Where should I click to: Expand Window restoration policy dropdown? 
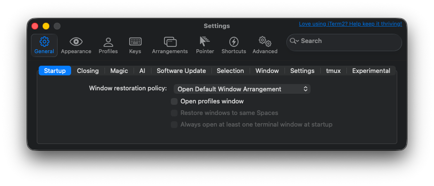(242, 89)
